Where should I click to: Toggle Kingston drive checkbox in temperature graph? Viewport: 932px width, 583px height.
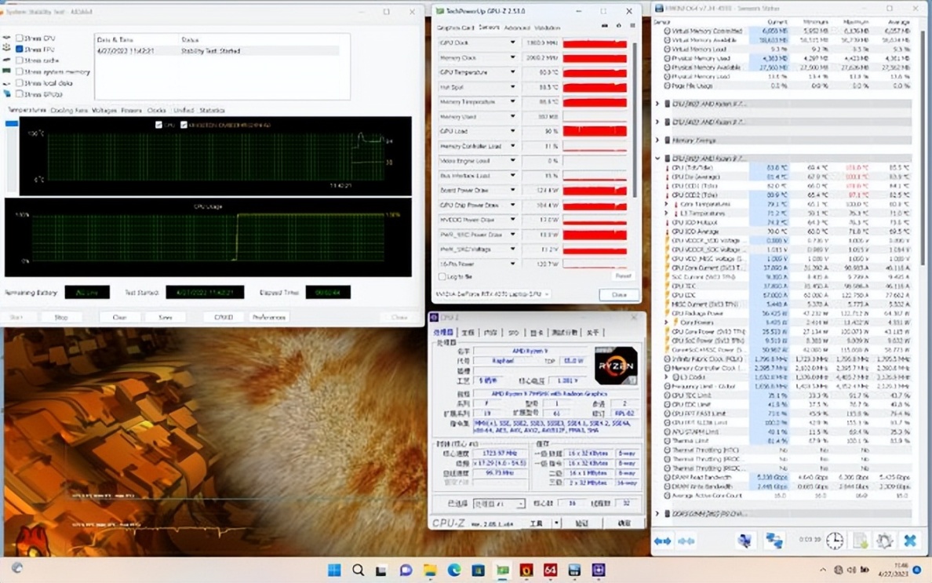[x=184, y=125]
